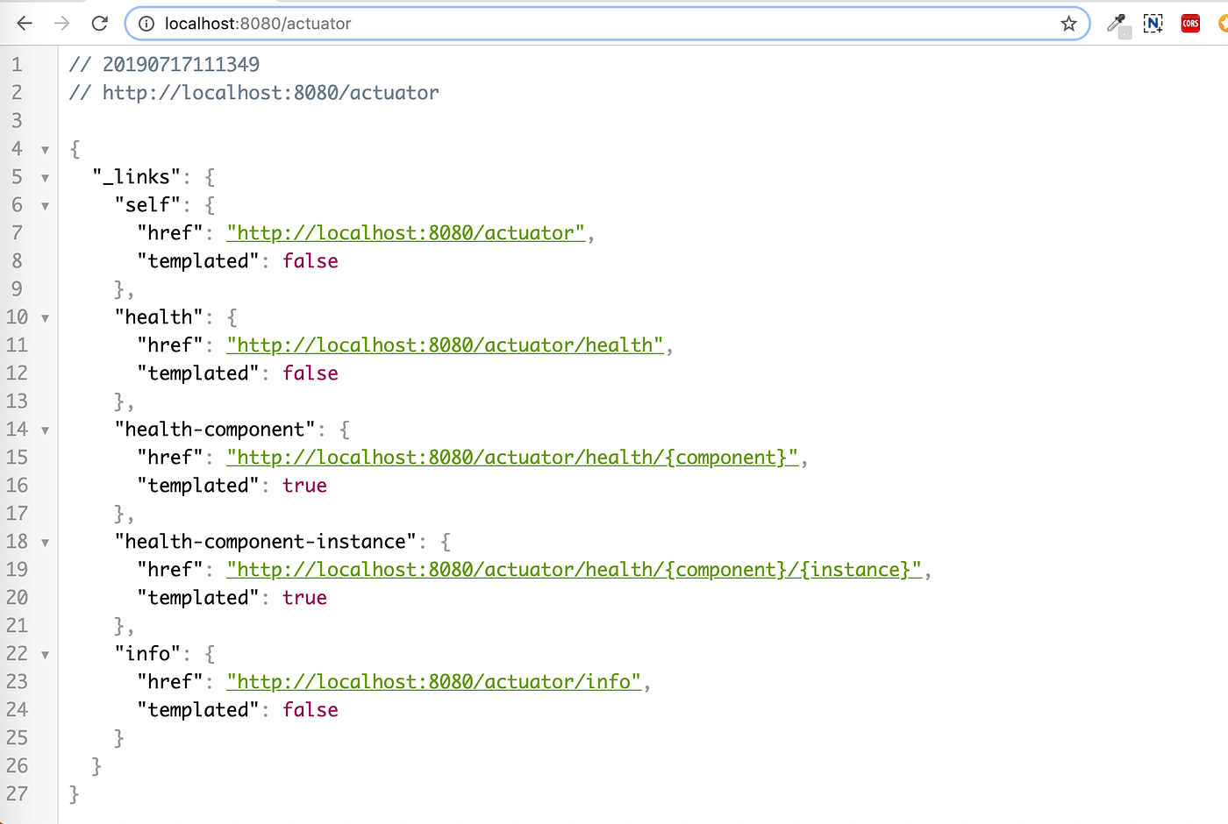Collapse the "self" object
This screenshot has width=1228, height=824.
click(44, 205)
